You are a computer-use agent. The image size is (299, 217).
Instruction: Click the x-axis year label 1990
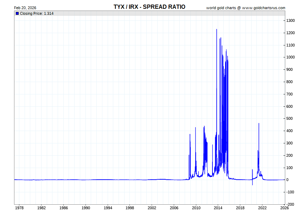(x=86, y=208)
